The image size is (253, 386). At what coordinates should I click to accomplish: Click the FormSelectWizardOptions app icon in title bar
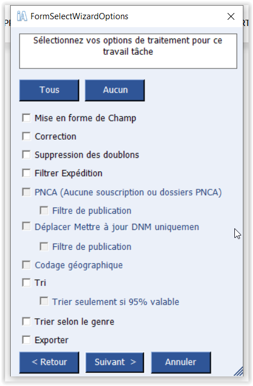click(x=22, y=16)
